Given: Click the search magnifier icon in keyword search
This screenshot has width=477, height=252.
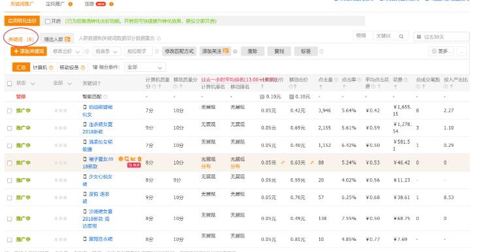Looking at the screenshot, I should pos(401,37).
